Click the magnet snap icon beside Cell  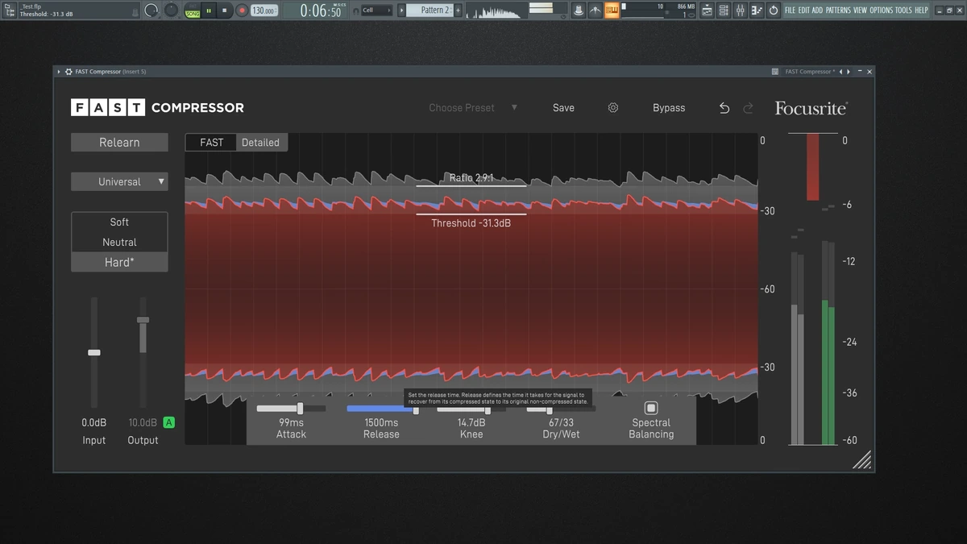pyautogui.click(x=355, y=10)
